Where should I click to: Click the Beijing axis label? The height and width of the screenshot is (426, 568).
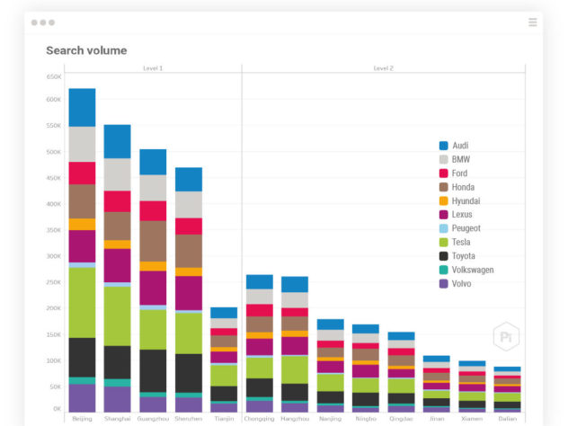tap(82, 419)
